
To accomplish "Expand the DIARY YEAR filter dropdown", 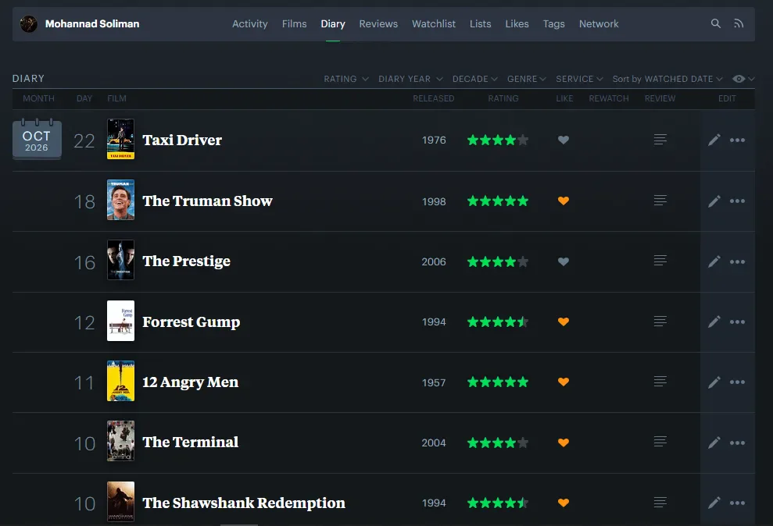I will [410, 79].
